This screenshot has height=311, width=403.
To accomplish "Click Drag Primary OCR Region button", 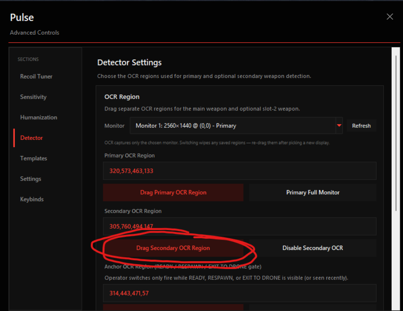I will (x=173, y=192).
